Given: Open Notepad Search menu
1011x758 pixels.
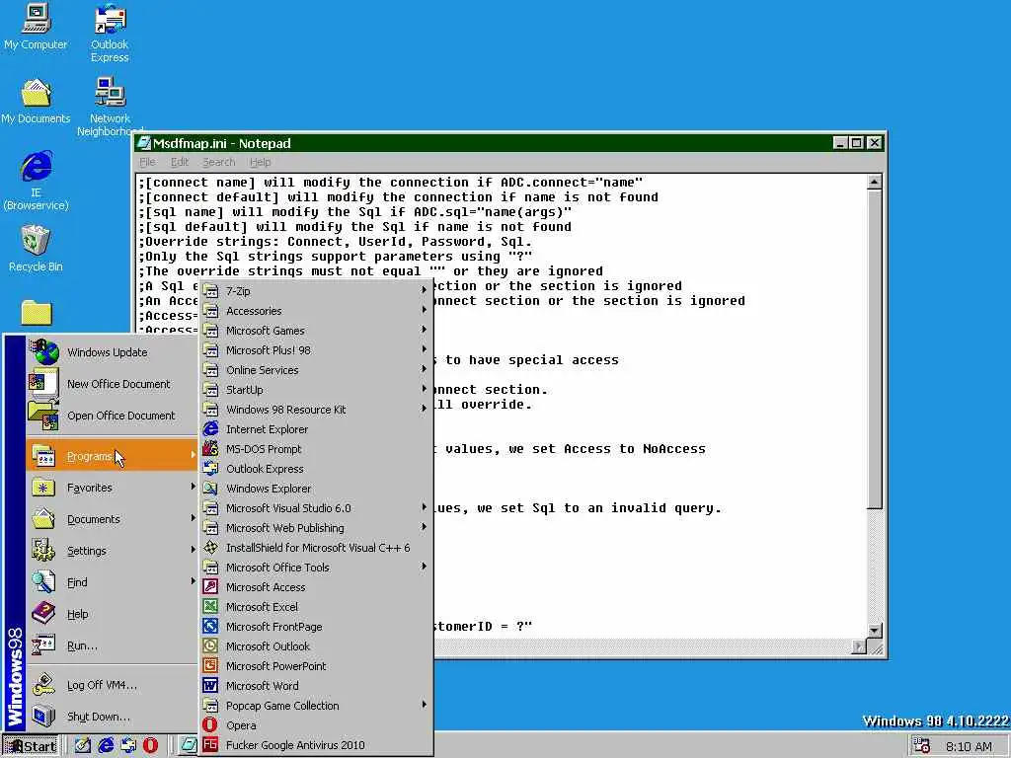Looking at the screenshot, I should [x=218, y=163].
